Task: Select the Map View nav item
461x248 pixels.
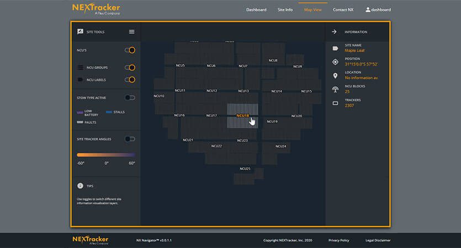Action: 313,10
